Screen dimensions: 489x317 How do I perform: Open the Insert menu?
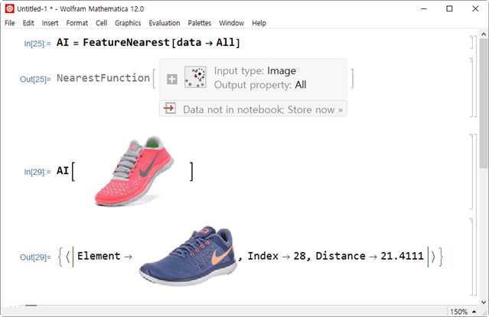[50, 23]
